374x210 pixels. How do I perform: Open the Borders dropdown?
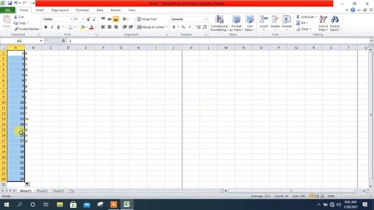click(x=75, y=27)
